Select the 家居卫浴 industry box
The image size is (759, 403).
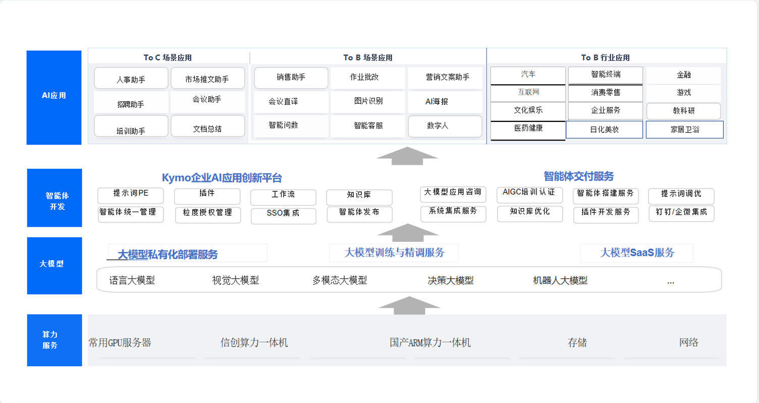pos(684,129)
